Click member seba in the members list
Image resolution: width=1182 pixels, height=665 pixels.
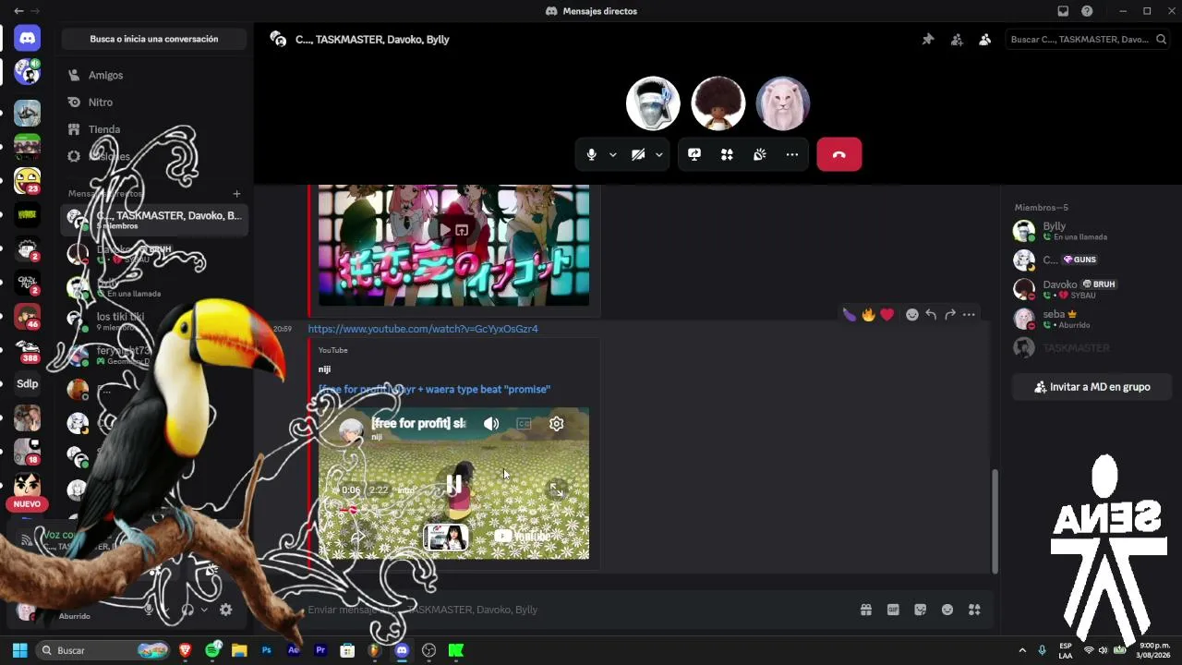[x=1091, y=319]
